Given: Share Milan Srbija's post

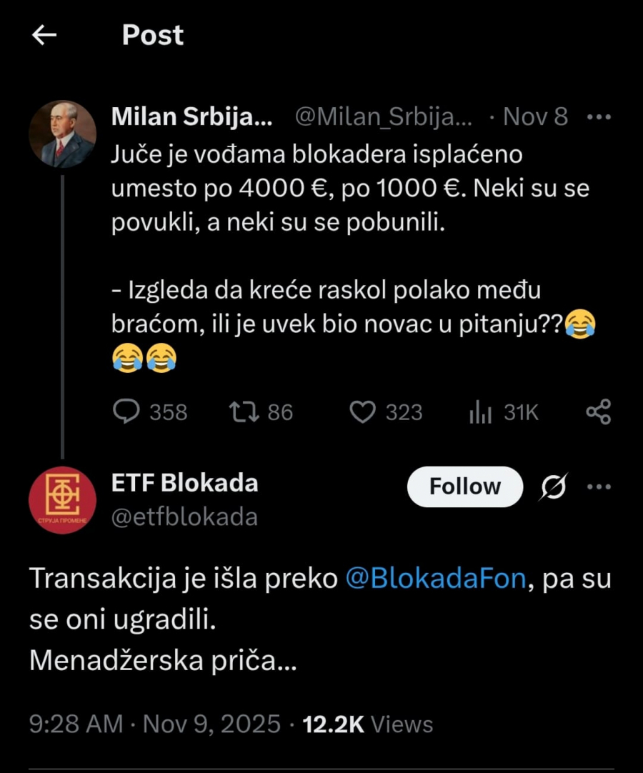Looking at the screenshot, I should coord(599,411).
